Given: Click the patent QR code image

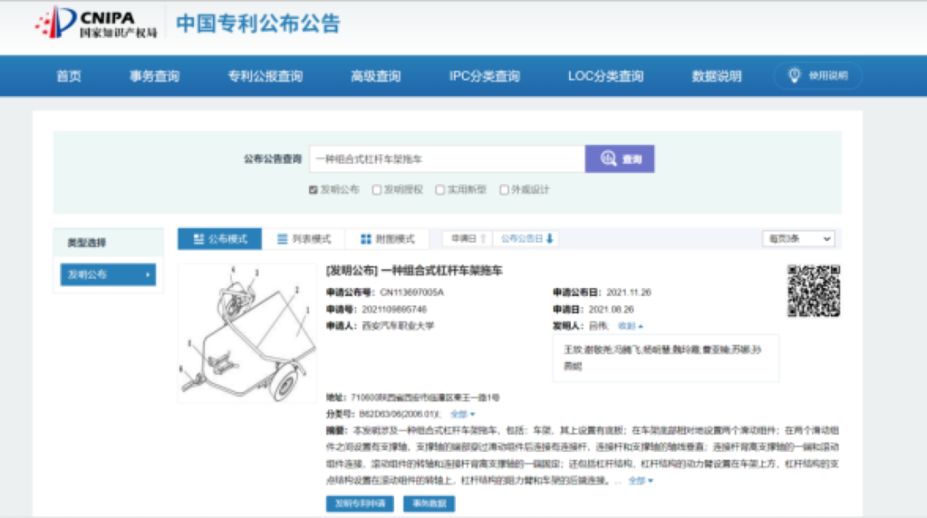Looking at the screenshot, I should pos(814,291).
